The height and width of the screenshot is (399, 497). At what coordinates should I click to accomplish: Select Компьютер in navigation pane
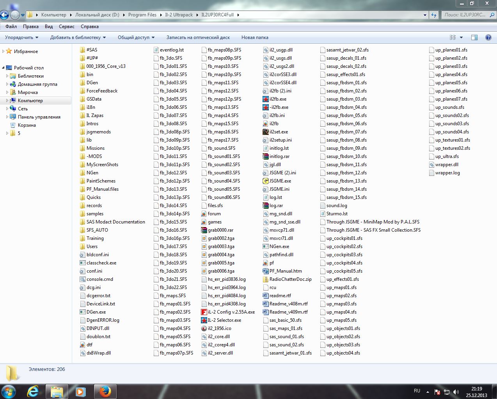(x=30, y=101)
